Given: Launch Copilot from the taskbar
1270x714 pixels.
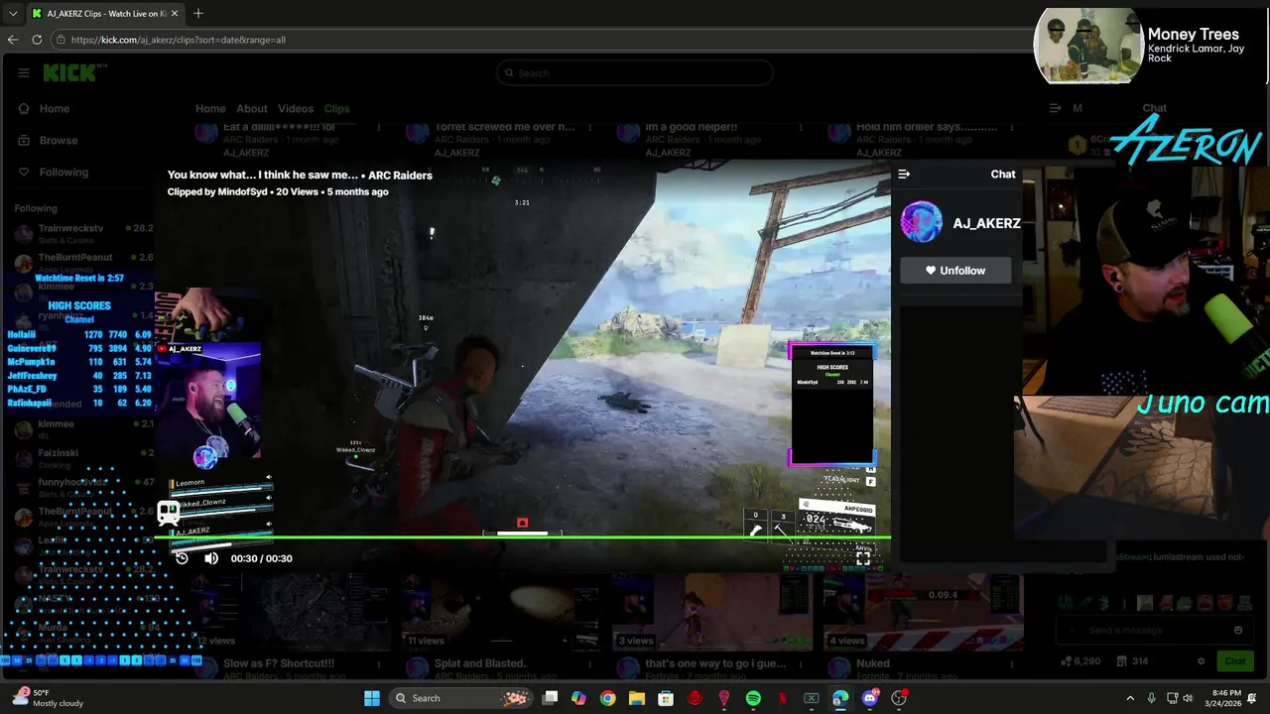Looking at the screenshot, I should pos(578,698).
